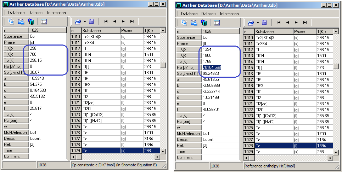Click horizontal scroll right arrow in left window

tap(157, 156)
